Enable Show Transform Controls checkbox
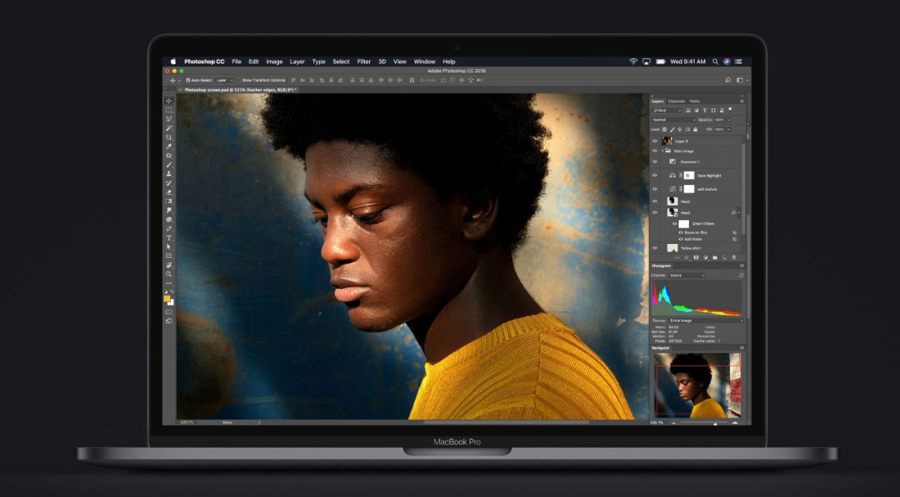The image size is (900, 497). coord(239,80)
